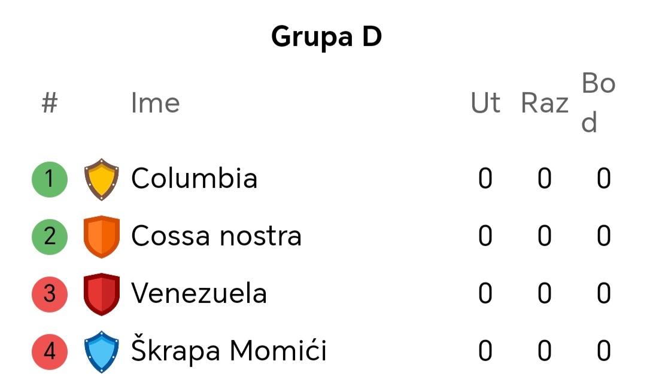Open the Columbia team name

[194, 178]
